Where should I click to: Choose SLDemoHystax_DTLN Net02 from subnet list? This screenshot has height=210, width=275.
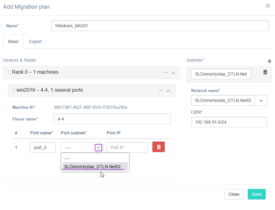coord(92,167)
